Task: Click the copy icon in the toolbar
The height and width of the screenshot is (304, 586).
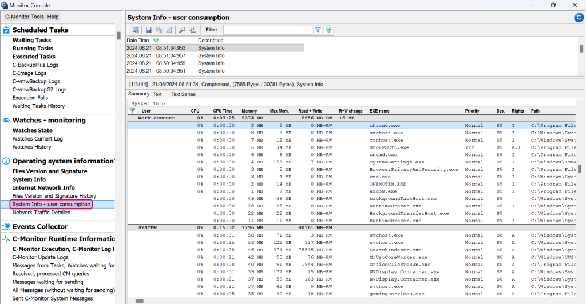Action: (159, 30)
